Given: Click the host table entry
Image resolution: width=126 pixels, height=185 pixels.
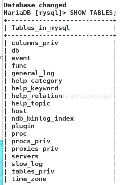Looking at the screenshot, I should [x=19, y=111].
